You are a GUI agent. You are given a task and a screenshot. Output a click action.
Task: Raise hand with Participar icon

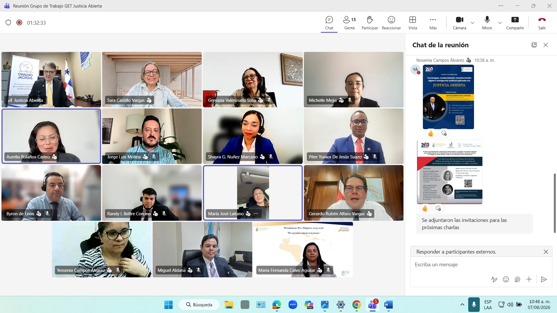tap(369, 23)
